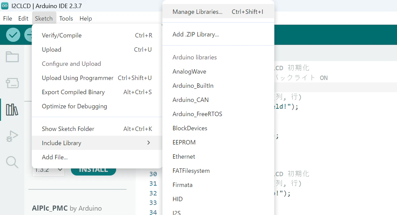
Task: Select Configure and Upload
Action: coord(97,64)
